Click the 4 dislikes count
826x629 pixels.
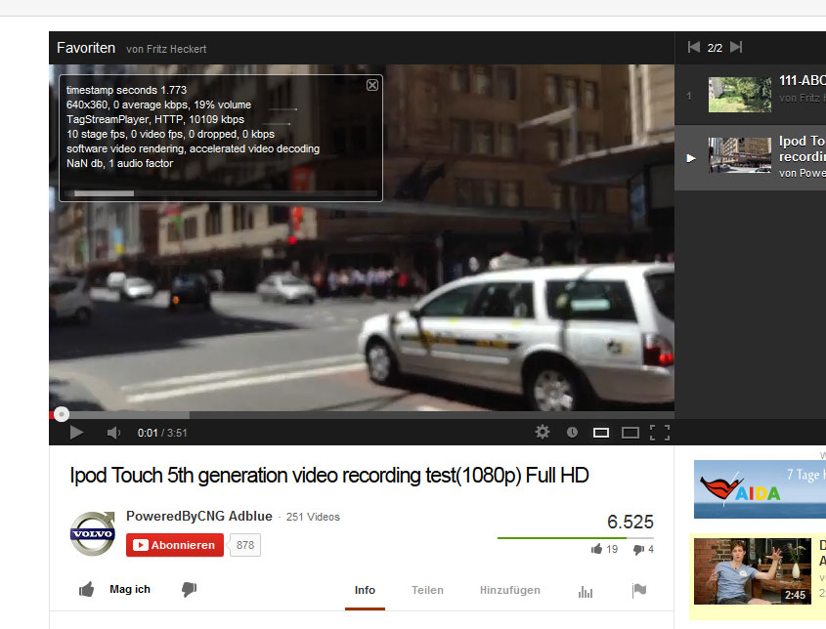[651, 550]
